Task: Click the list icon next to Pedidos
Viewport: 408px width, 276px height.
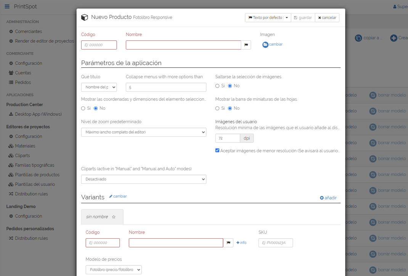Action: click(x=11, y=82)
